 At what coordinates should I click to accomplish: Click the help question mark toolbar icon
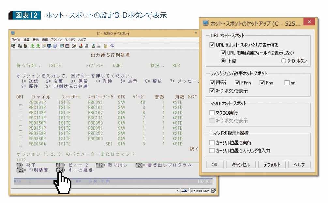point(112,46)
